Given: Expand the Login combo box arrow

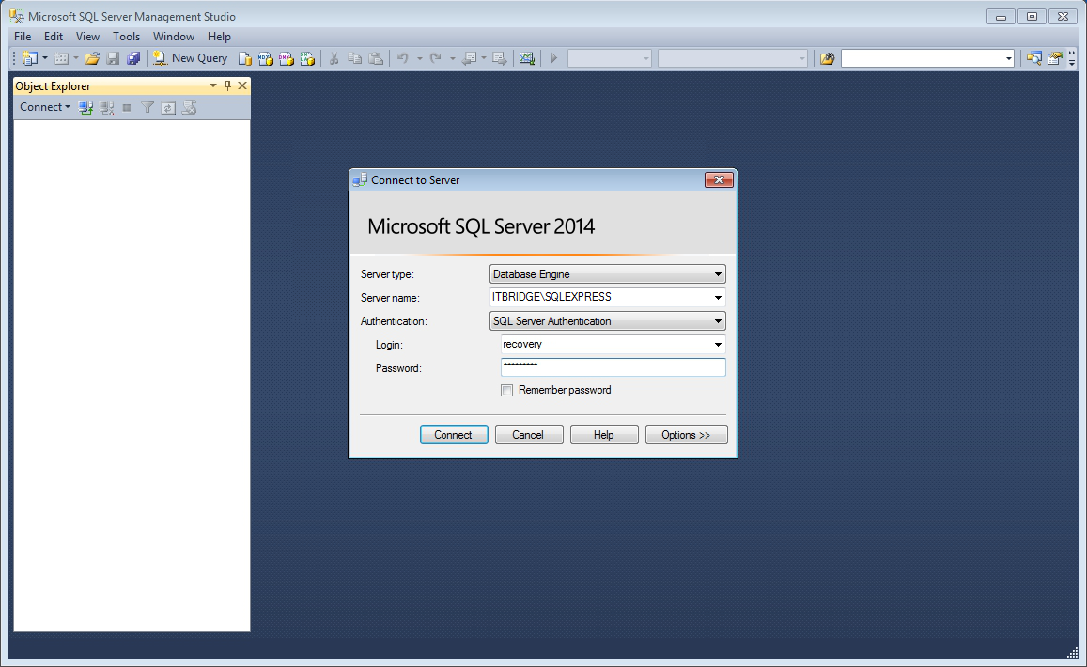Looking at the screenshot, I should click(x=718, y=345).
